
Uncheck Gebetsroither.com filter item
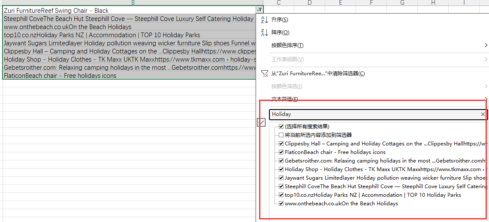click(281, 161)
